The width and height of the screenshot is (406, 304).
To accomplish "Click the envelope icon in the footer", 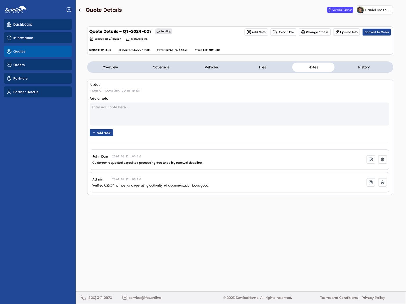I will pos(125,298).
